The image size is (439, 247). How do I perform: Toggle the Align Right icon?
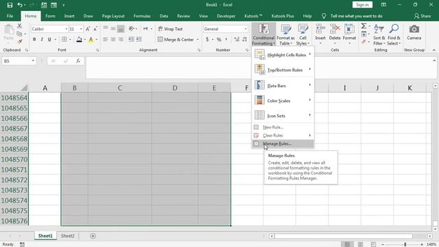(121, 40)
